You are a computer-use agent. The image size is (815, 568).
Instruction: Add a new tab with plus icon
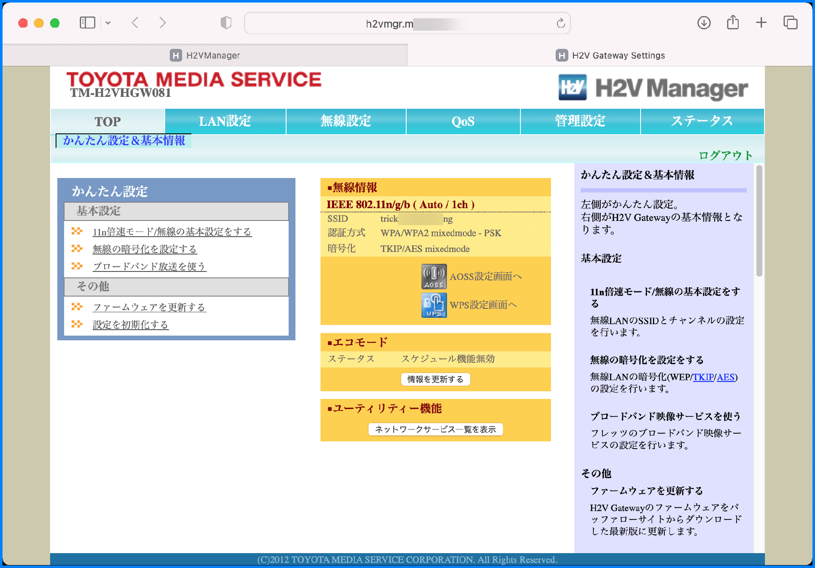point(762,23)
